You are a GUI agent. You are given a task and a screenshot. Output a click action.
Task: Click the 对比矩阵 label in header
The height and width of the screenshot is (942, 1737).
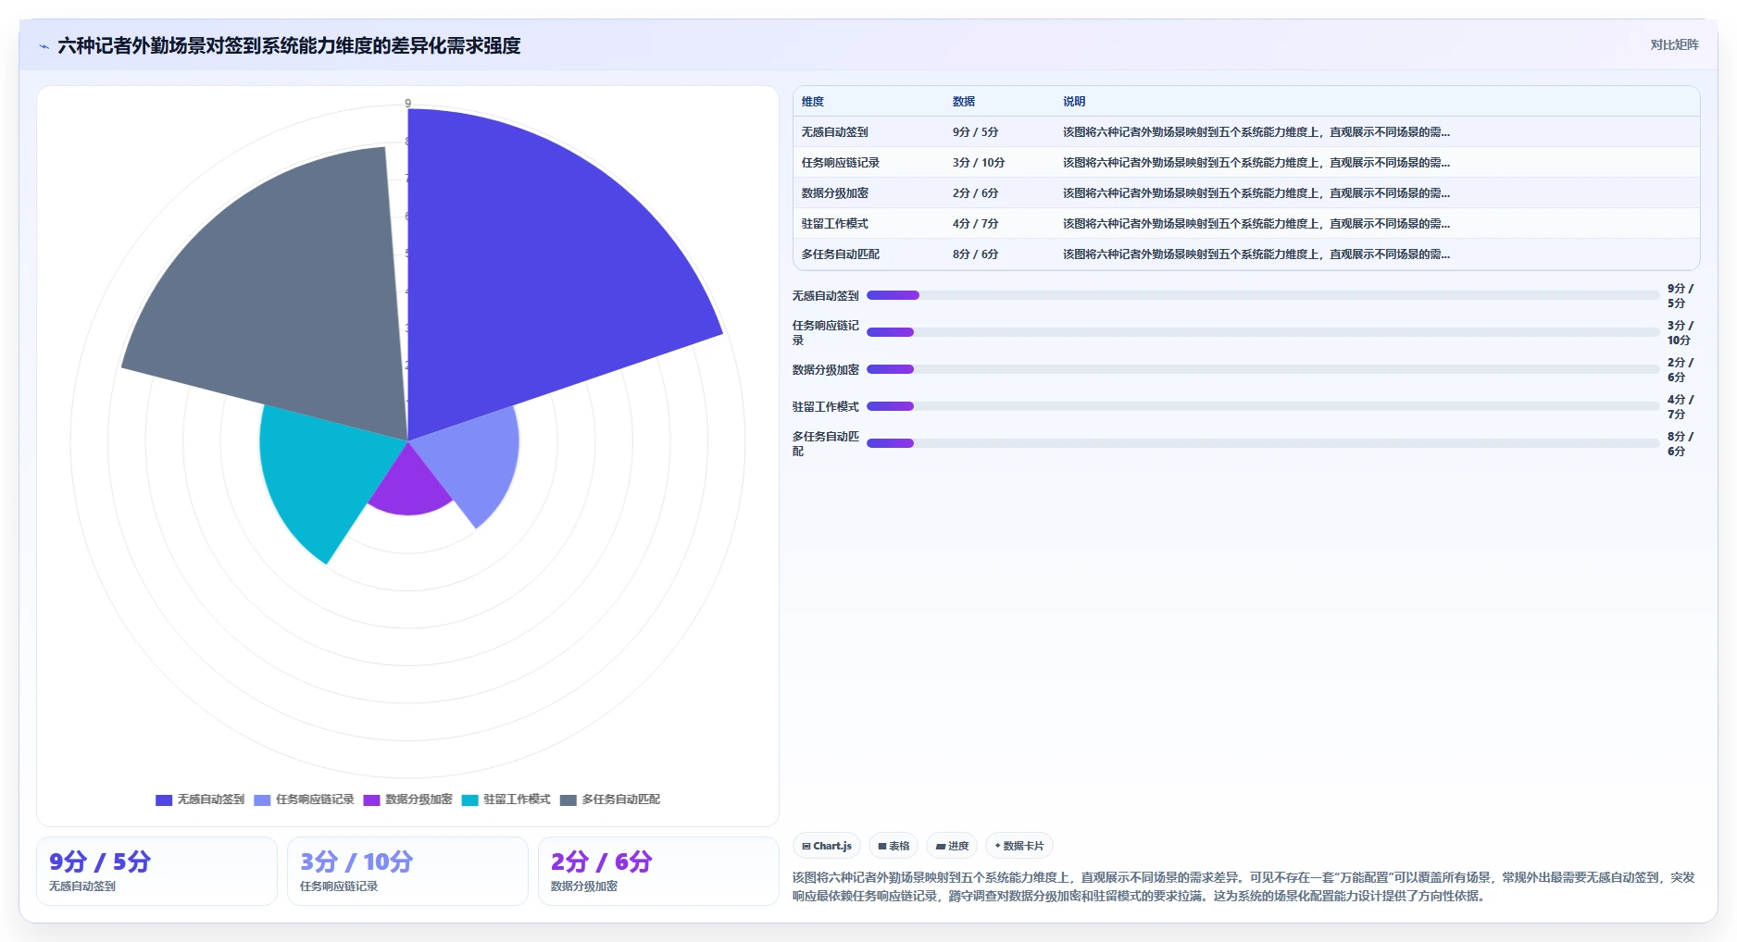[1674, 44]
